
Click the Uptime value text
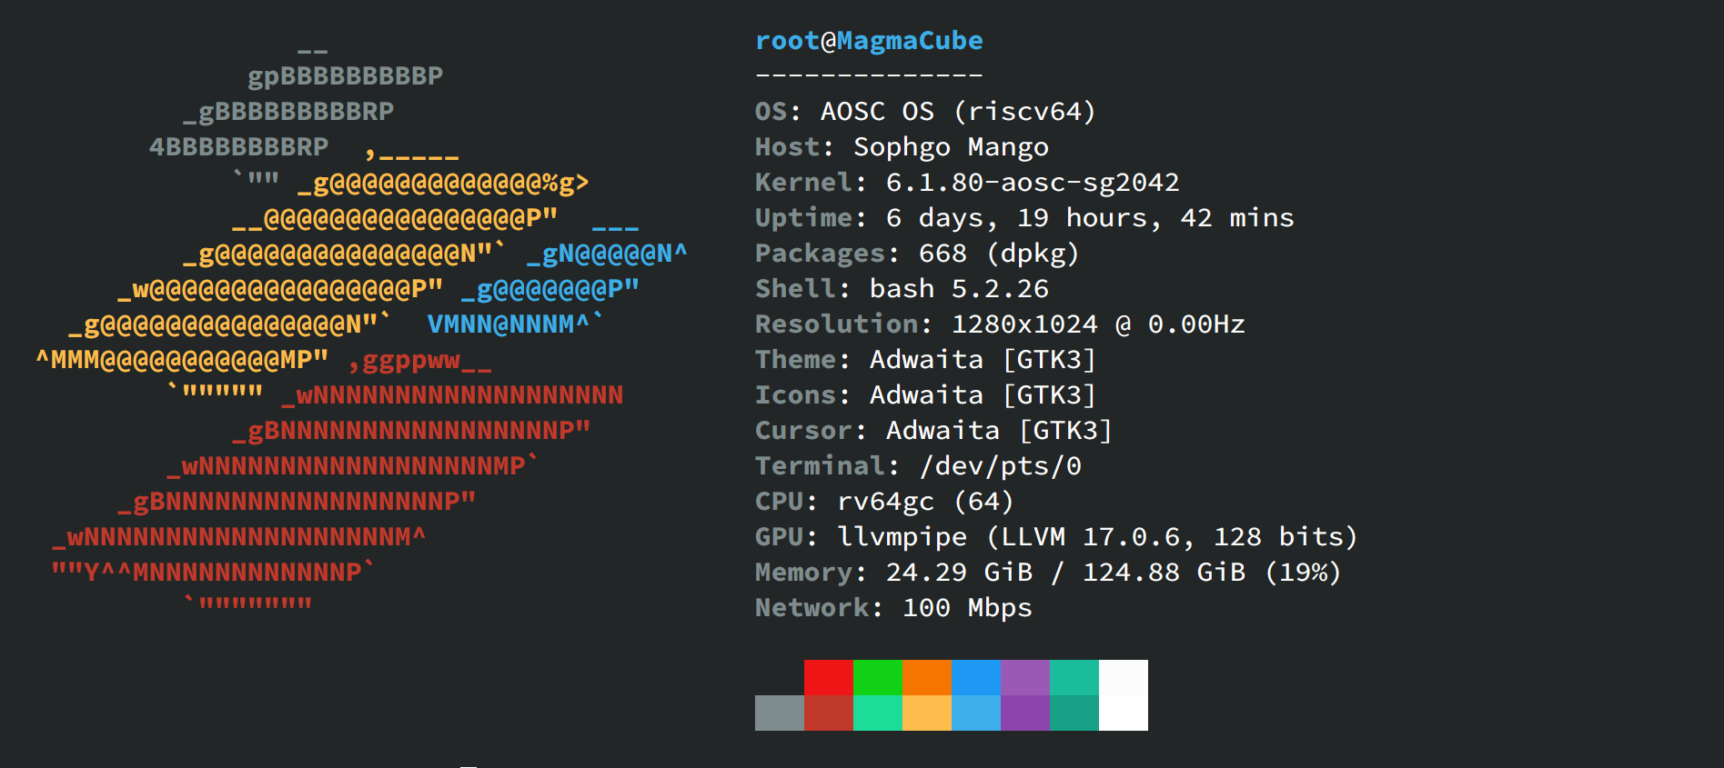point(1090,218)
